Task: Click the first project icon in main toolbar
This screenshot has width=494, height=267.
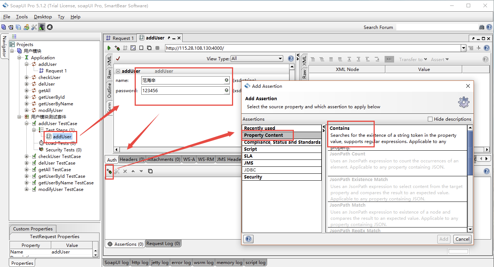Action: click(x=3, y=27)
